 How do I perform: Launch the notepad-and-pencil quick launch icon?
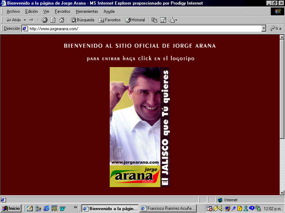pyautogui.click(x=30, y=209)
